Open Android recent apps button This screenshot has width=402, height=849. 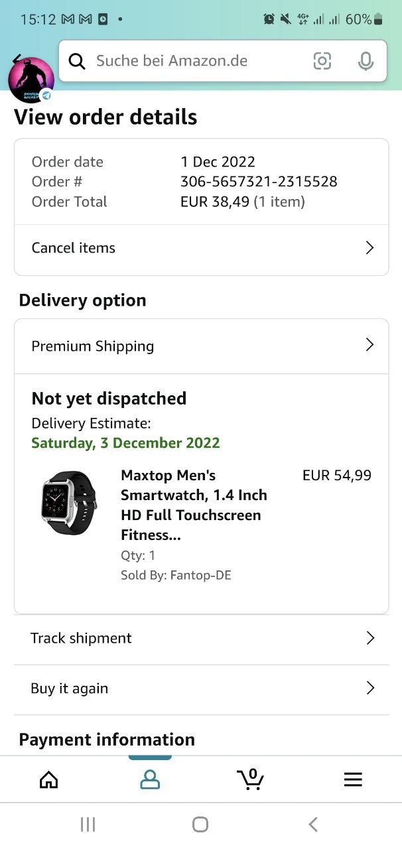point(88,824)
